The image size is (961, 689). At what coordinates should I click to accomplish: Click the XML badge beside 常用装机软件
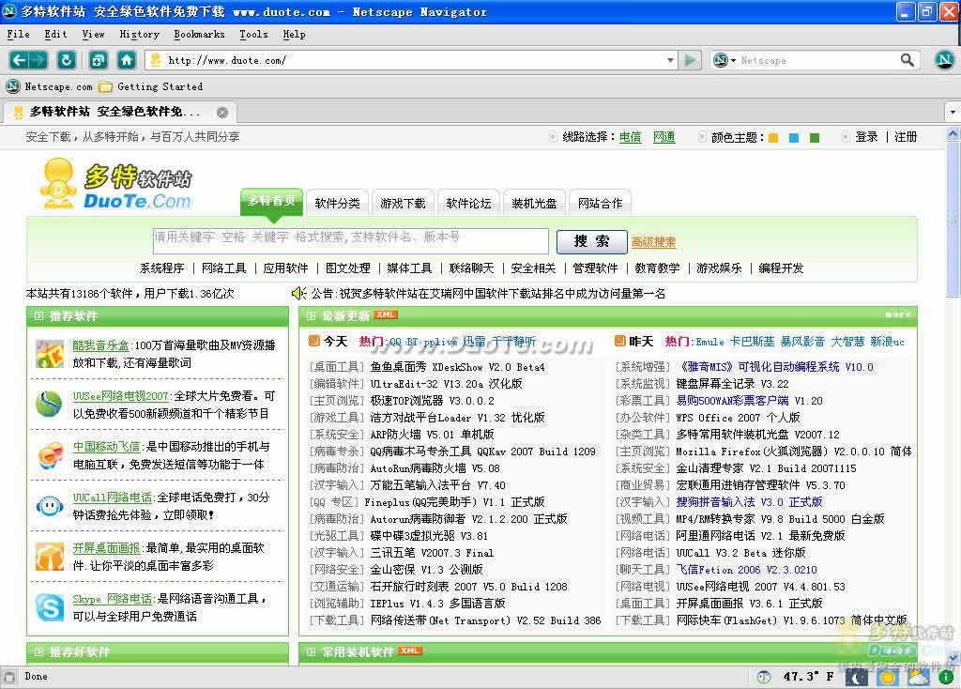(410, 651)
